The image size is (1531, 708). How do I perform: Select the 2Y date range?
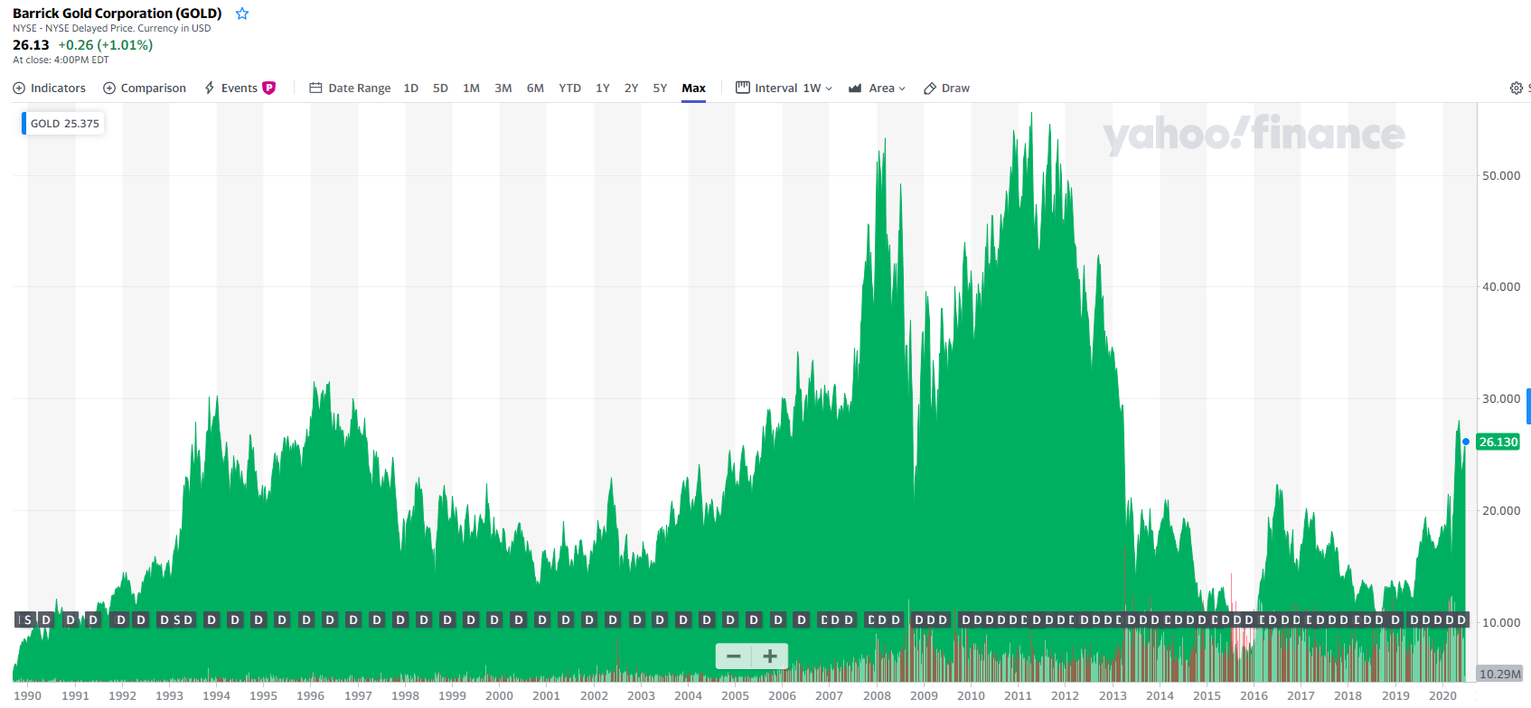[x=632, y=88]
